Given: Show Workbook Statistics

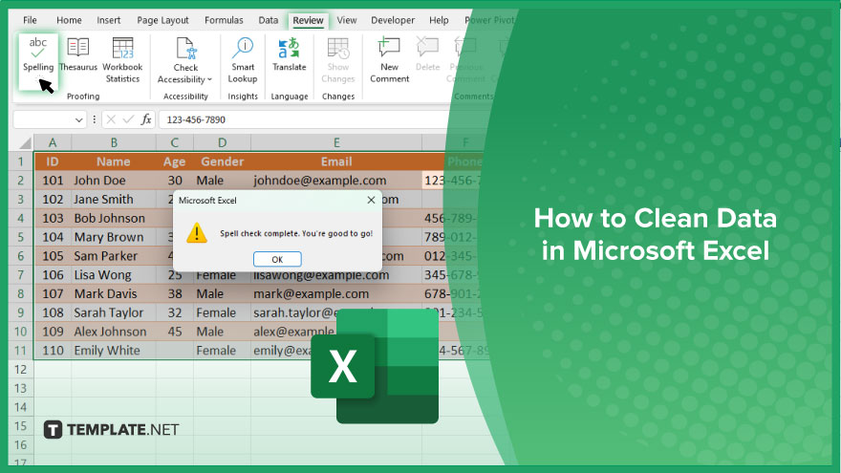Looking at the screenshot, I should point(122,60).
